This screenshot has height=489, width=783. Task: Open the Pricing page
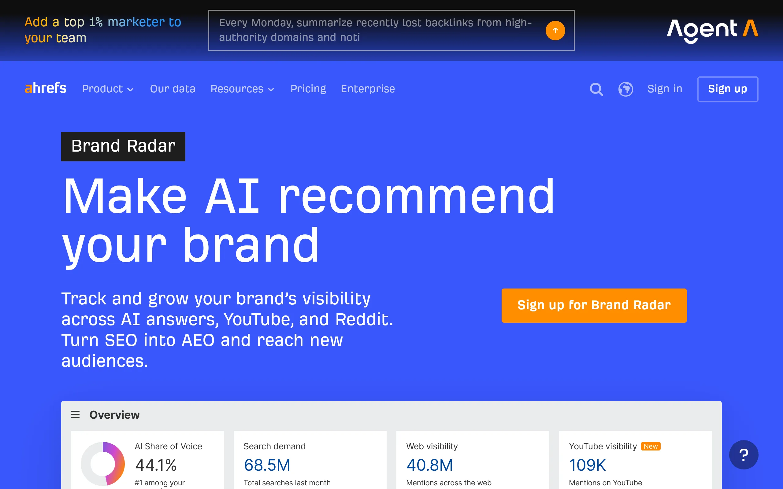[x=308, y=89]
